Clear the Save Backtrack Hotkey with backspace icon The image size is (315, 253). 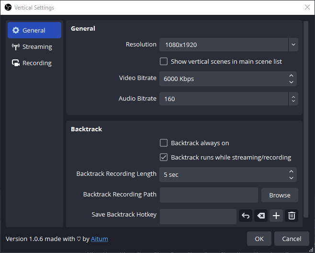point(260,216)
